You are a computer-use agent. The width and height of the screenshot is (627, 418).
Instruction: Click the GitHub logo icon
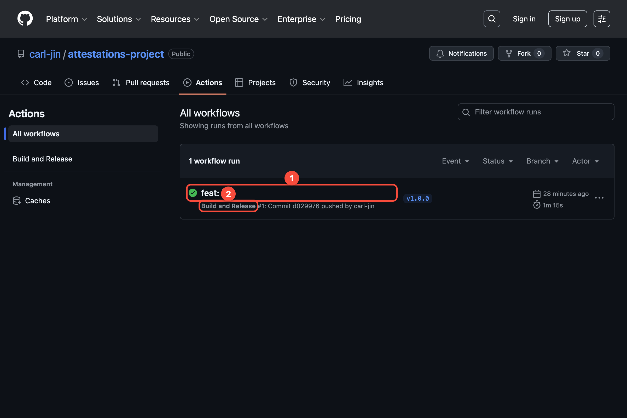[x=25, y=19]
